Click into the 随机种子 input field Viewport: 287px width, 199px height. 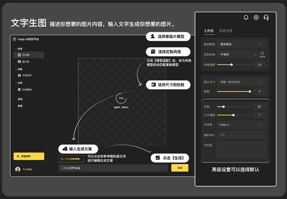click(241, 135)
